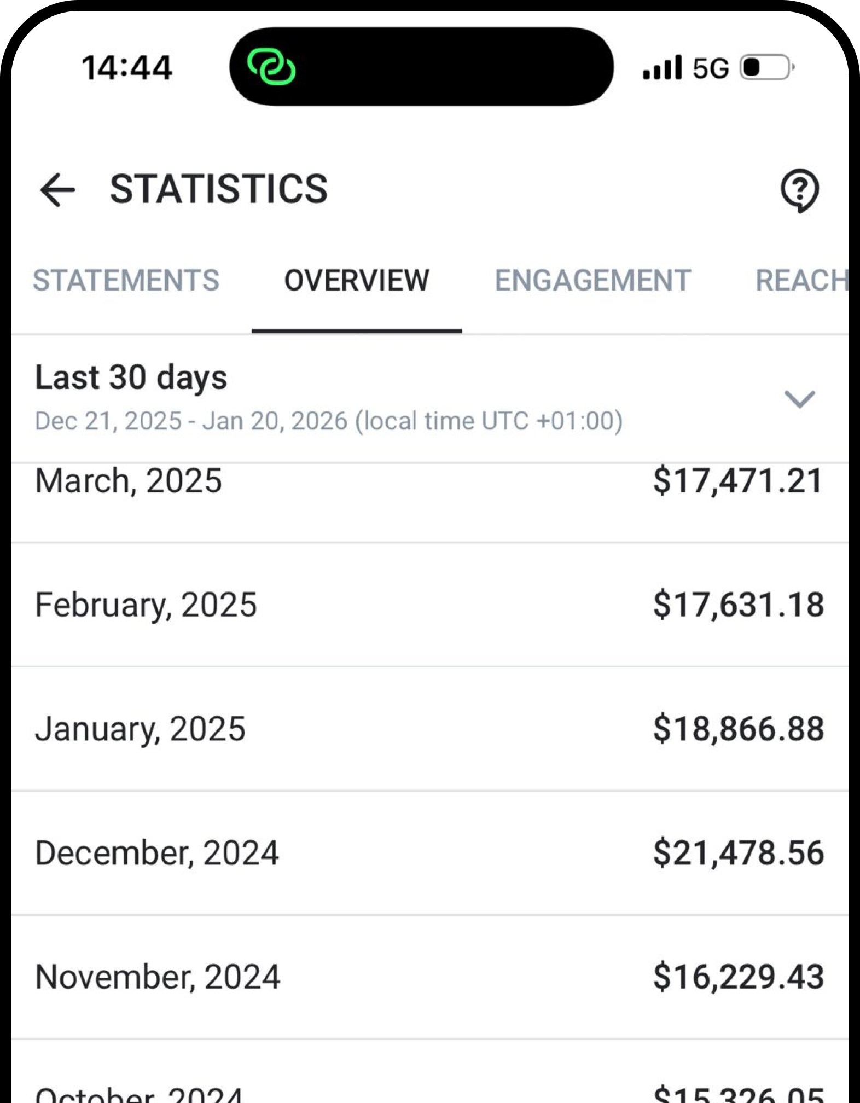
Task: Expand the date range chevron
Action: (799, 399)
